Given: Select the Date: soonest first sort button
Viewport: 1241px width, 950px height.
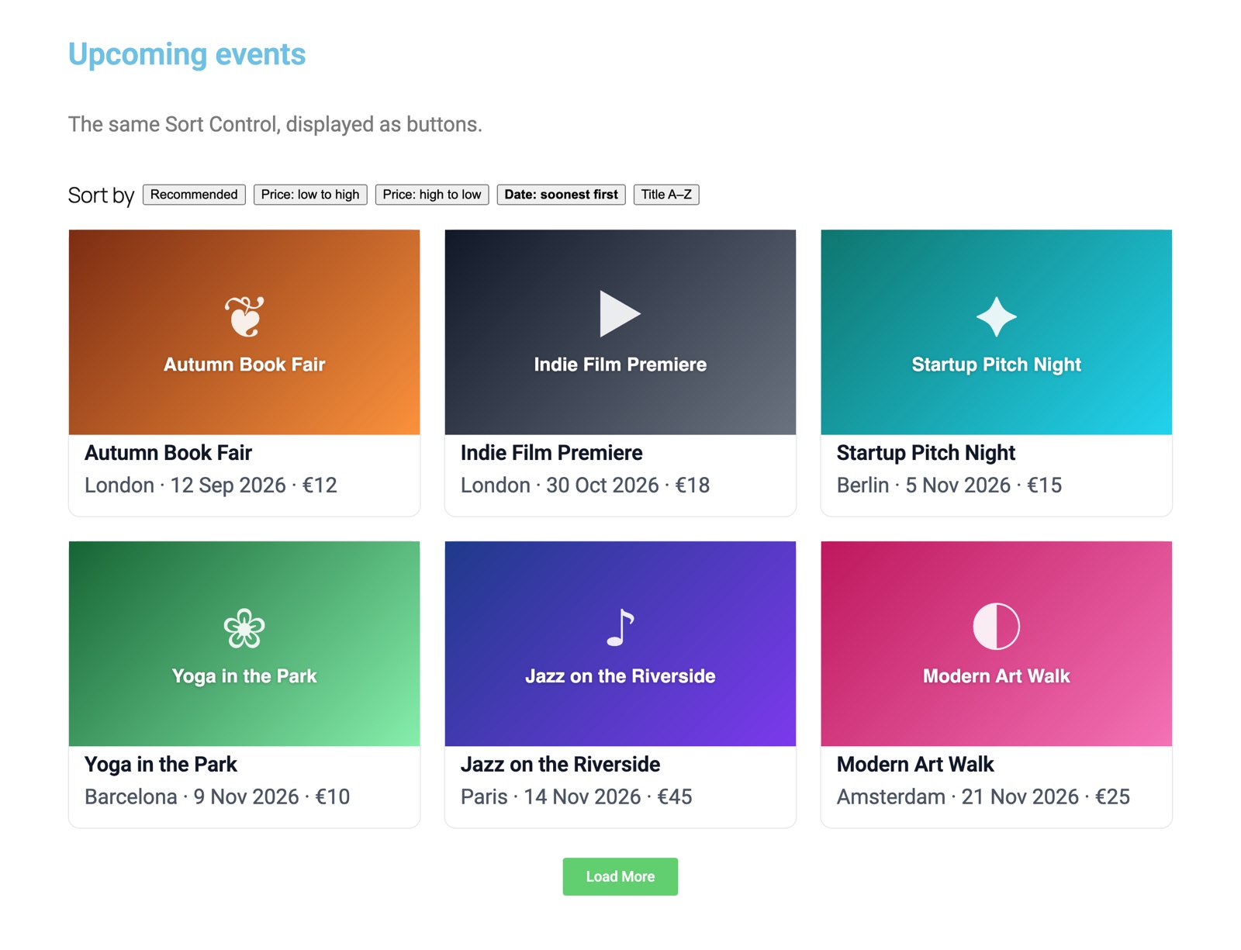Looking at the screenshot, I should coord(562,195).
